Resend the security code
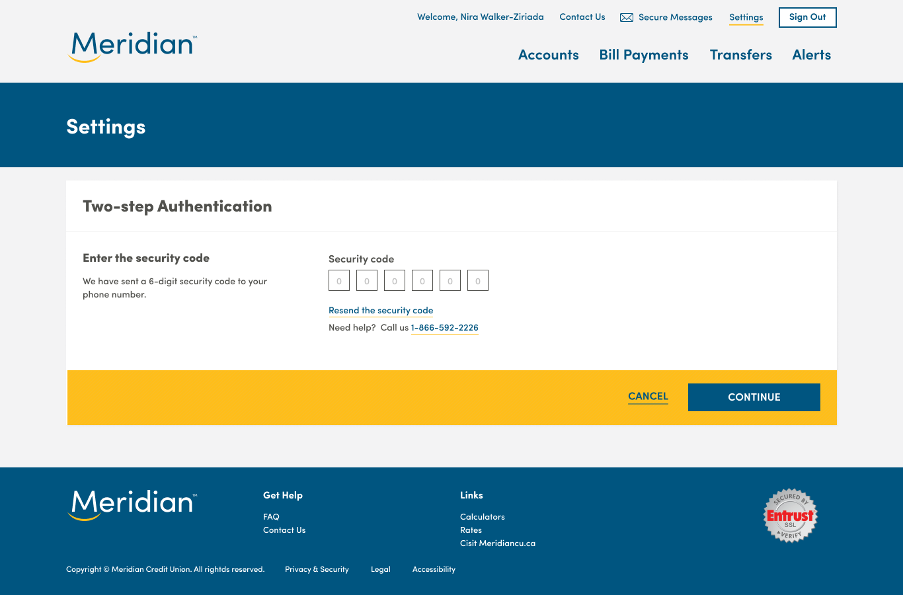The width and height of the screenshot is (903, 595). pos(381,311)
